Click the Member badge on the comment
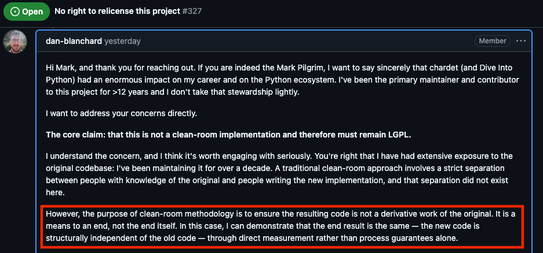 pyautogui.click(x=492, y=41)
